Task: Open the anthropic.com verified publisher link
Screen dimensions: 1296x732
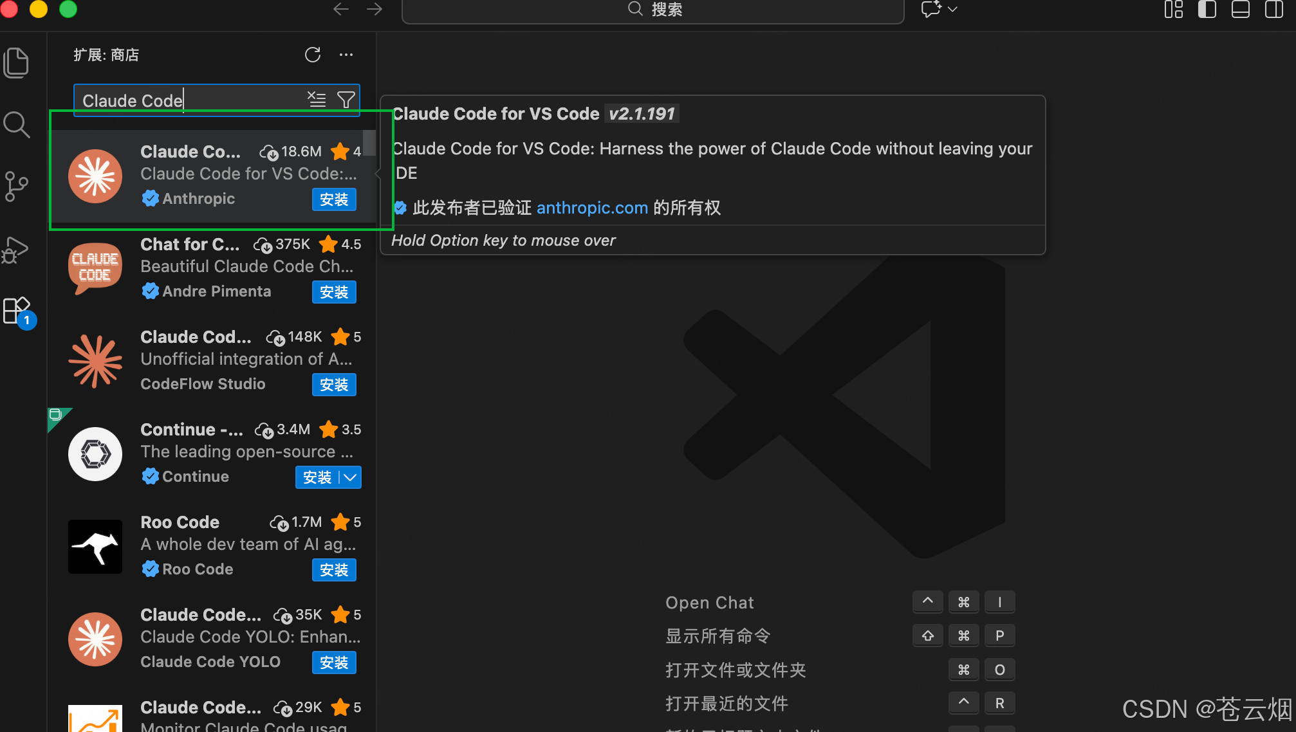Action: pyautogui.click(x=592, y=208)
